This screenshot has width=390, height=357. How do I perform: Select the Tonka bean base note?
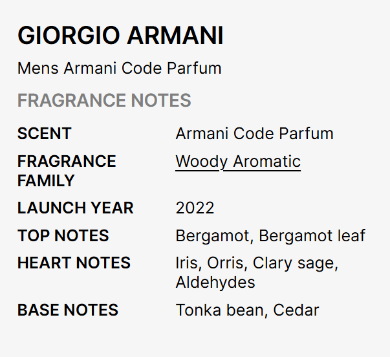219,310
